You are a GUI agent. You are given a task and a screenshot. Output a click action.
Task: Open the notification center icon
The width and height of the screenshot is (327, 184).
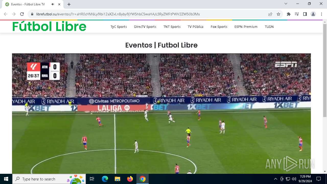319,179
